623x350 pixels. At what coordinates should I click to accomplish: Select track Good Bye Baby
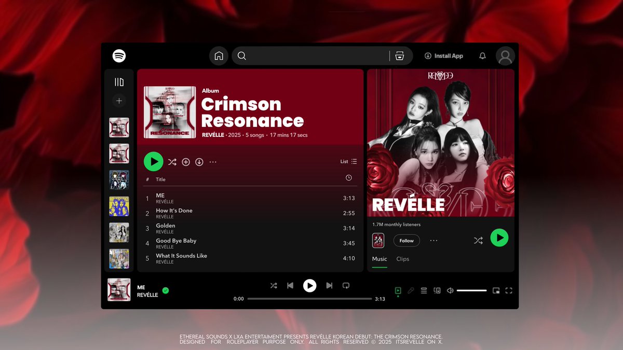point(250,243)
